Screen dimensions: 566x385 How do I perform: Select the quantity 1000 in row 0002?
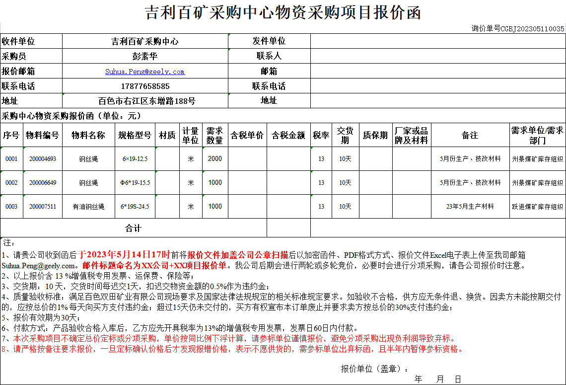(x=215, y=182)
